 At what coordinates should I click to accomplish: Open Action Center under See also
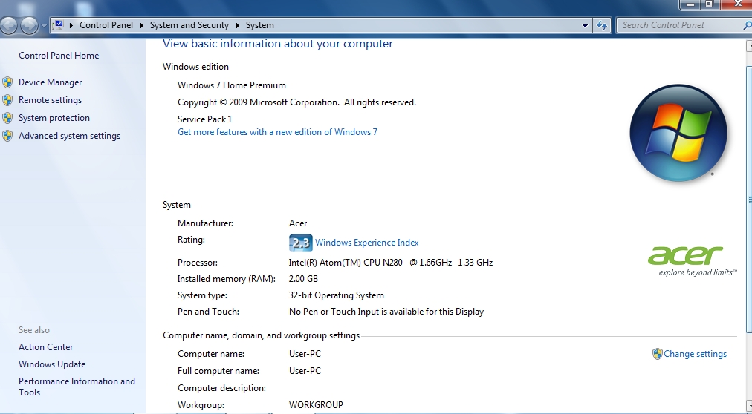(x=45, y=347)
